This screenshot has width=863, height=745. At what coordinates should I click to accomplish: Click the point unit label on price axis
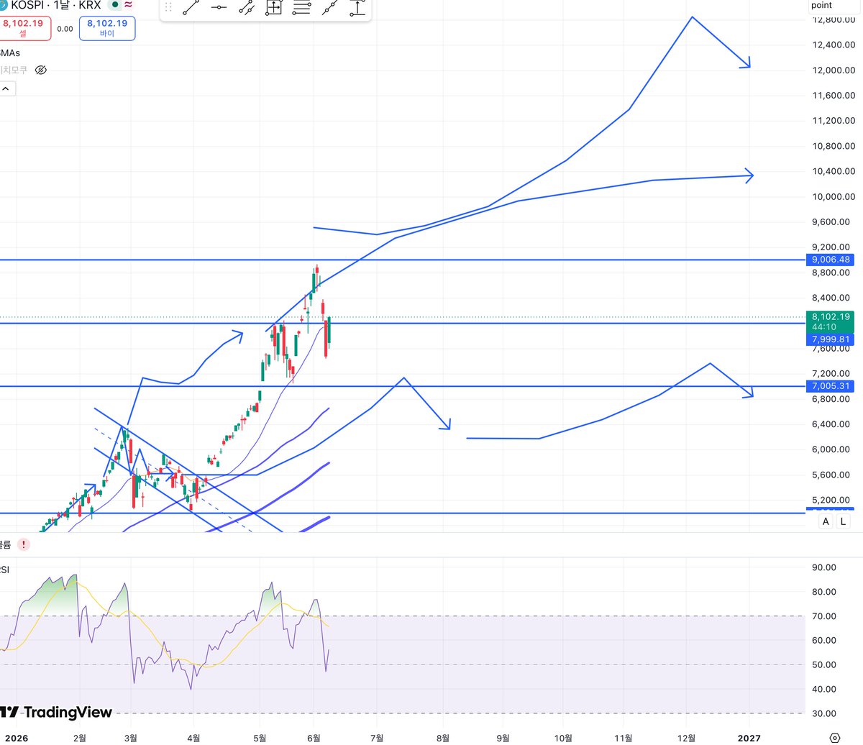pyautogui.click(x=821, y=5)
